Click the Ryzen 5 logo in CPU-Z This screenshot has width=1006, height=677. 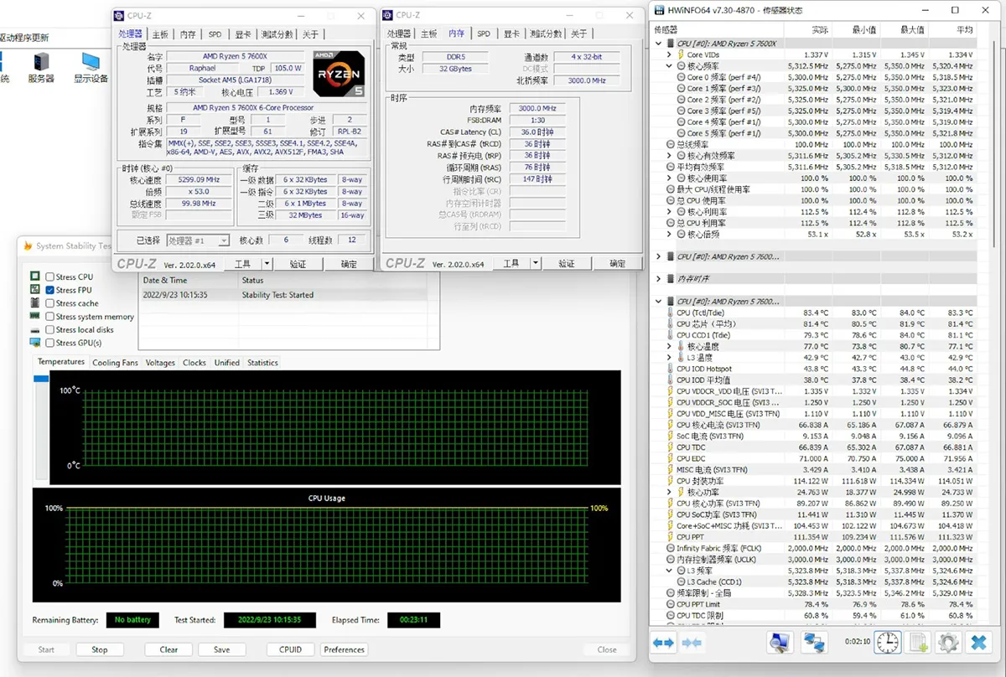pos(338,75)
